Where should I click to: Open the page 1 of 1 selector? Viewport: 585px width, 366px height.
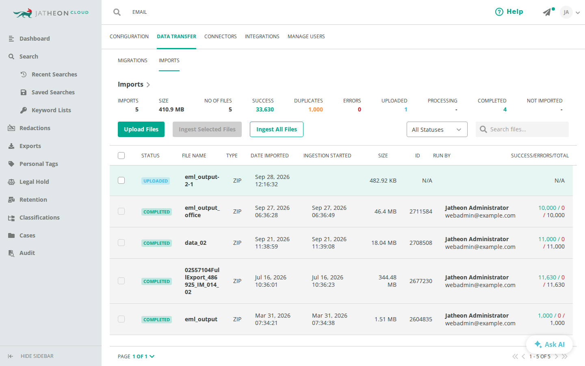point(143,356)
